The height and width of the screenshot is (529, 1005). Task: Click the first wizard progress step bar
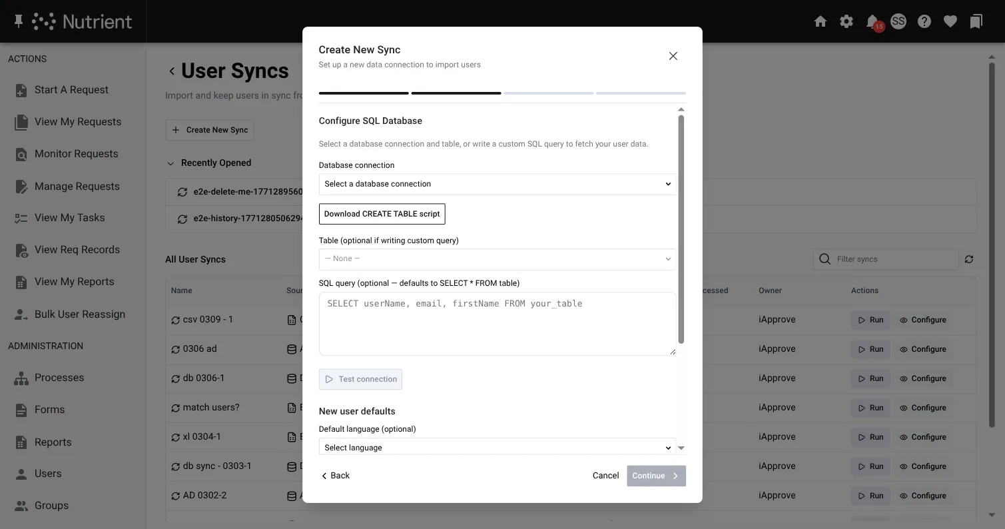pos(364,93)
